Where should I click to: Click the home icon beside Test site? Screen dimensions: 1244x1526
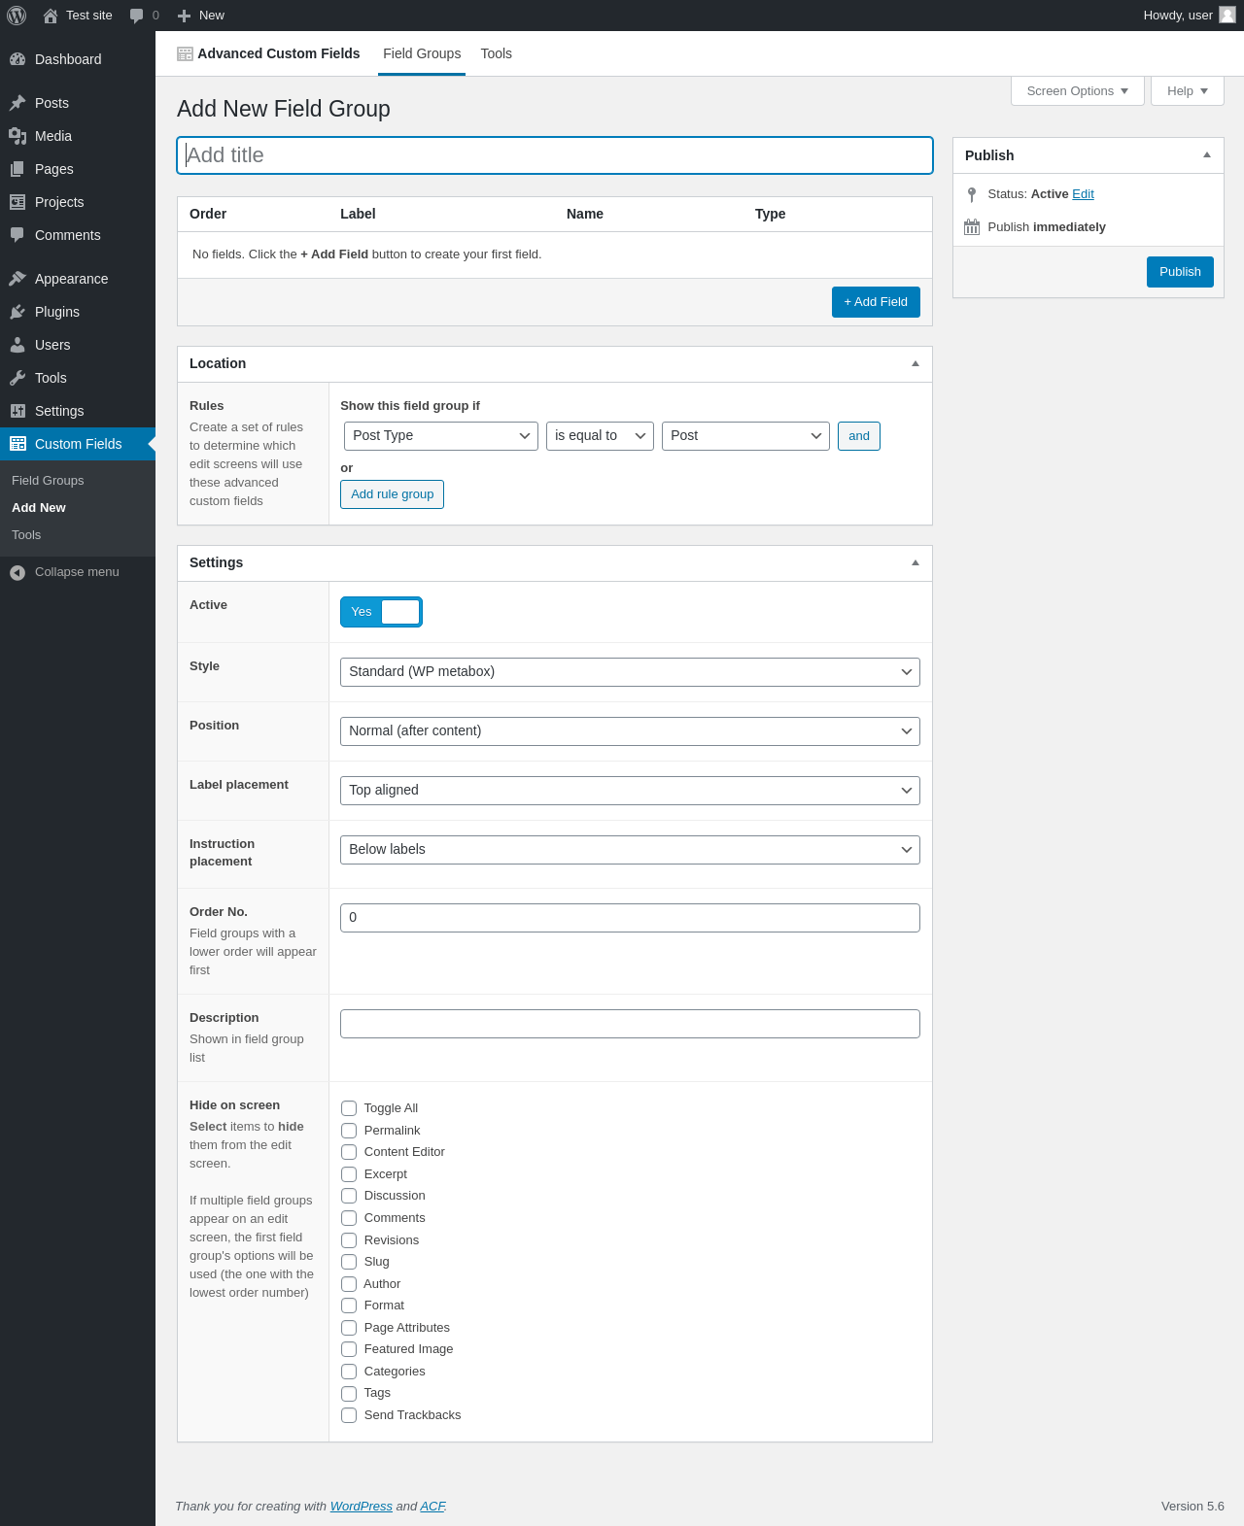[51, 16]
